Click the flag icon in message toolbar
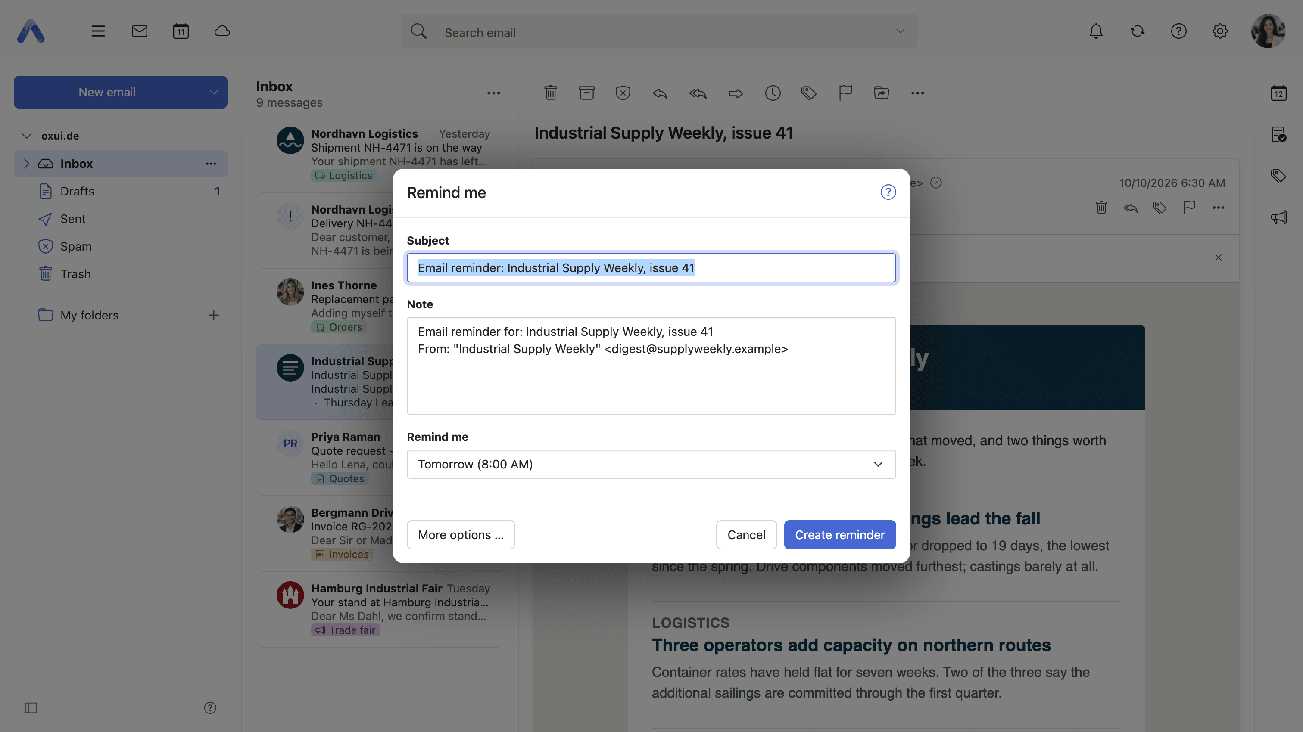The width and height of the screenshot is (1303, 732). pyautogui.click(x=845, y=93)
